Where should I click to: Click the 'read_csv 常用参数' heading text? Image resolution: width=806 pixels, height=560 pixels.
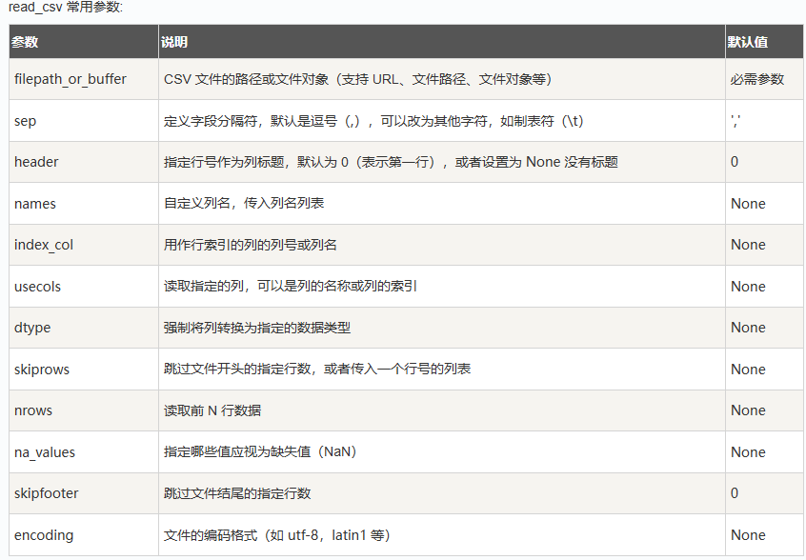(66, 8)
